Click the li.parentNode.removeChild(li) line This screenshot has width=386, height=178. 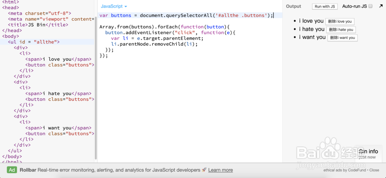click(x=154, y=44)
